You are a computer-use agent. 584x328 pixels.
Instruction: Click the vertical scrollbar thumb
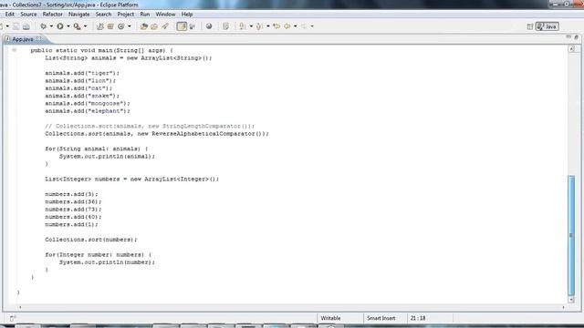(571, 235)
